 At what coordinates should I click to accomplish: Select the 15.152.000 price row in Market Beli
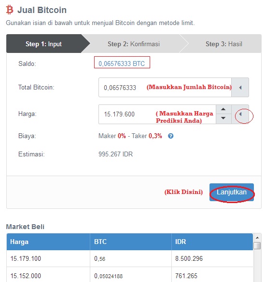130,275
